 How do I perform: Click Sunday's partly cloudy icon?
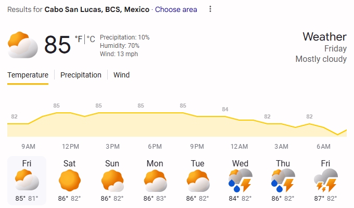click(x=112, y=180)
